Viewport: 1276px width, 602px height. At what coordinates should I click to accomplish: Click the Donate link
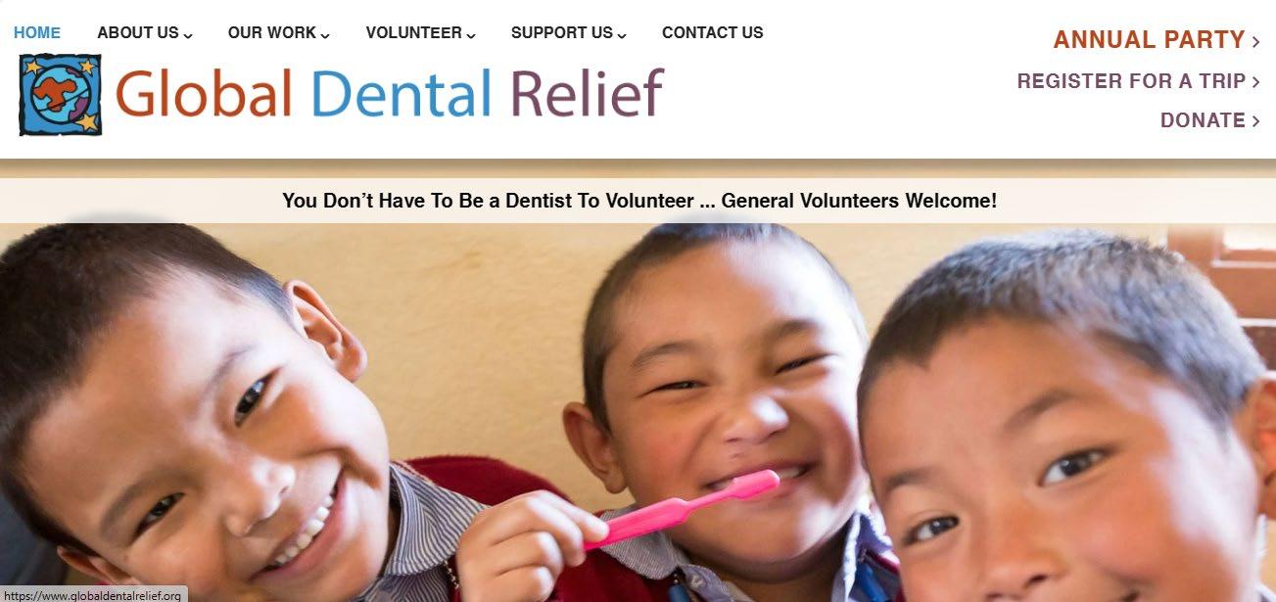1203,120
